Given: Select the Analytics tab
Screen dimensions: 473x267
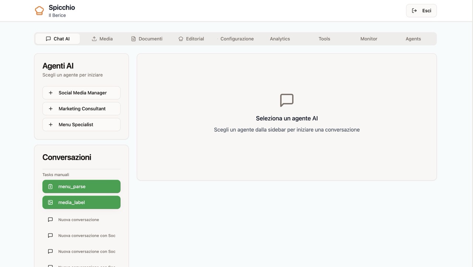Looking at the screenshot, I should click(x=280, y=39).
